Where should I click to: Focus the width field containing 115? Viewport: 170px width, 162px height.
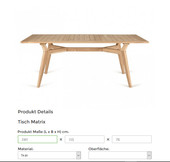click(x=84, y=139)
